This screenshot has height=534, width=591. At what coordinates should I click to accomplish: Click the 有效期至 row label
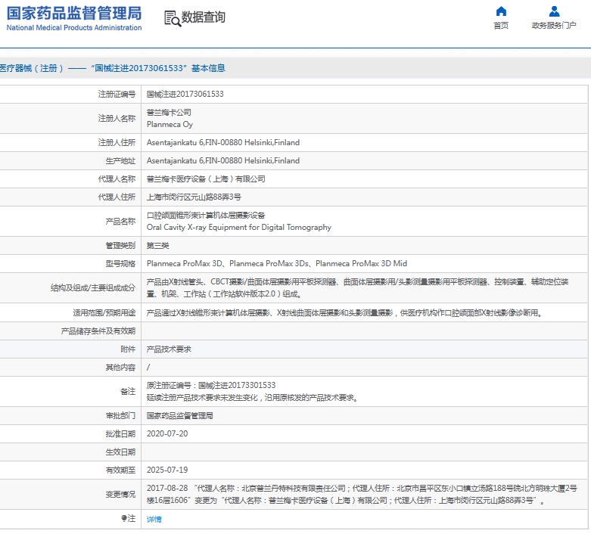[x=120, y=470]
